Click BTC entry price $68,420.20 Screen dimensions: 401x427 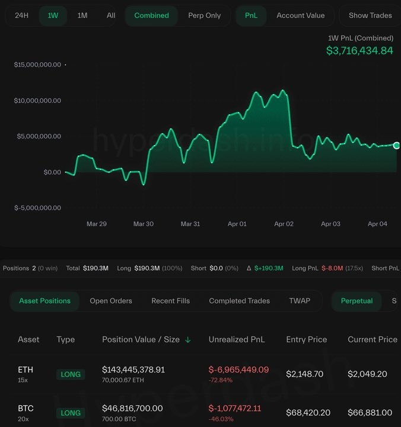pyautogui.click(x=308, y=413)
